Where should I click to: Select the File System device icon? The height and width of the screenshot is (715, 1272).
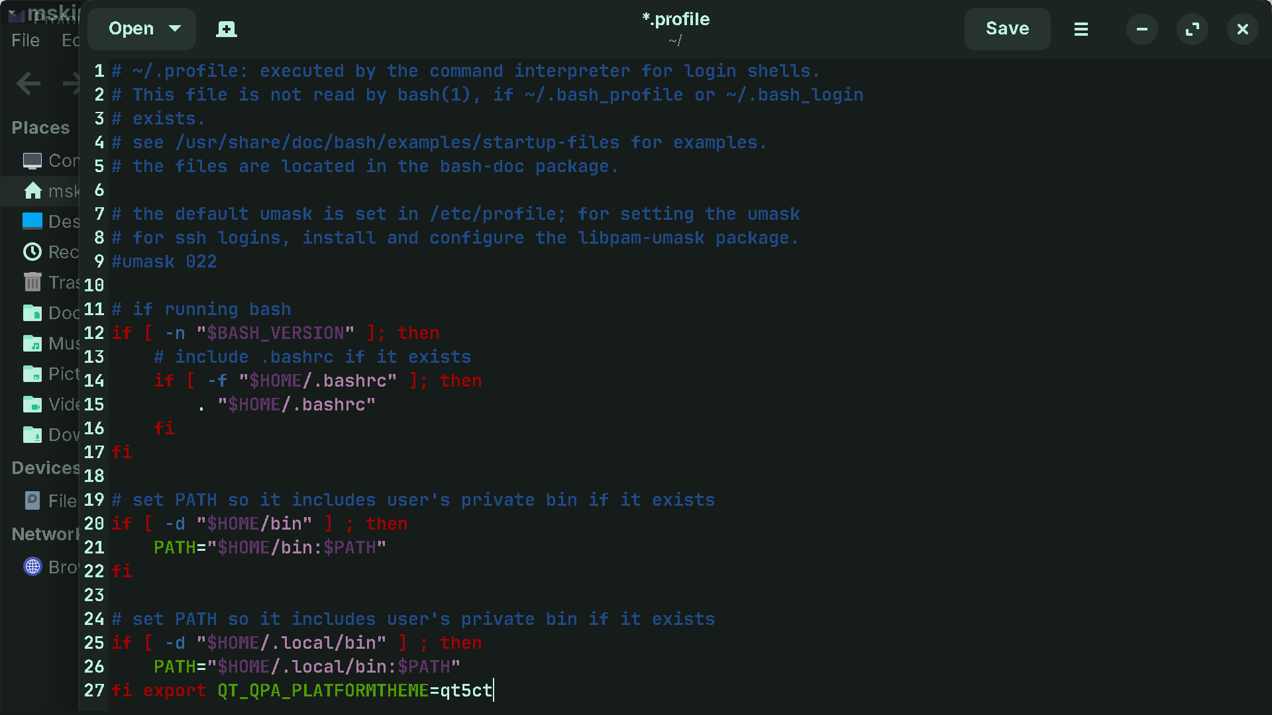pyautogui.click(x=32, y=501)
